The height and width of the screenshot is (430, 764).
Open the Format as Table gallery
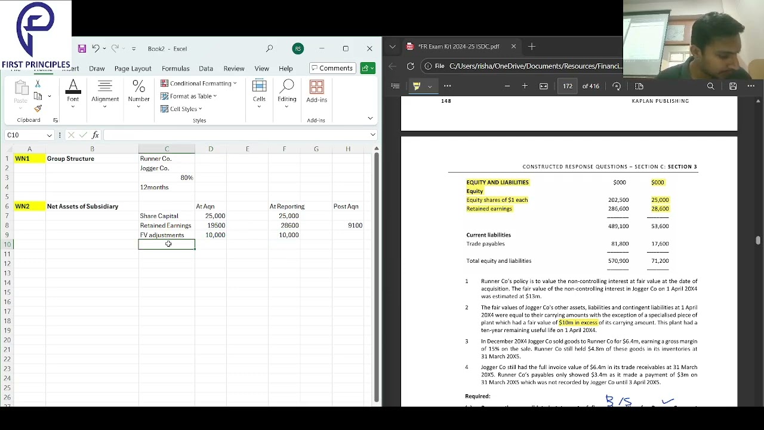pos(189,96)
